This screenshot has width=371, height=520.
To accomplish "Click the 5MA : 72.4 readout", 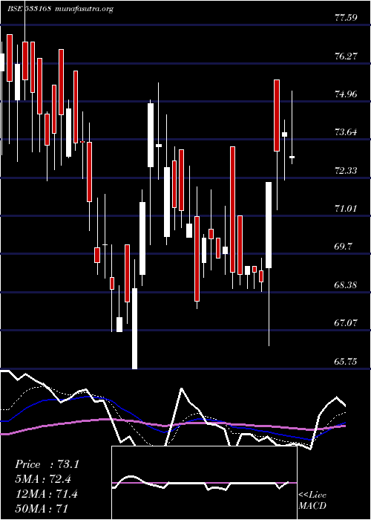I will [x=43, y=479].
